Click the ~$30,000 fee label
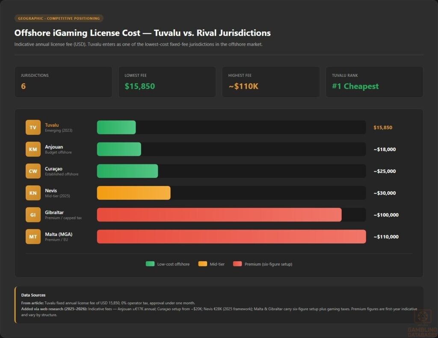The image size is (438, 338). (385, 193)
